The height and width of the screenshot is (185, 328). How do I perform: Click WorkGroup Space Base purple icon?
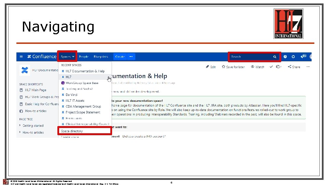(x=63, y=83)
